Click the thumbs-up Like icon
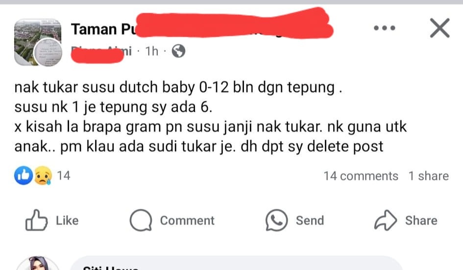 (36, 220)
